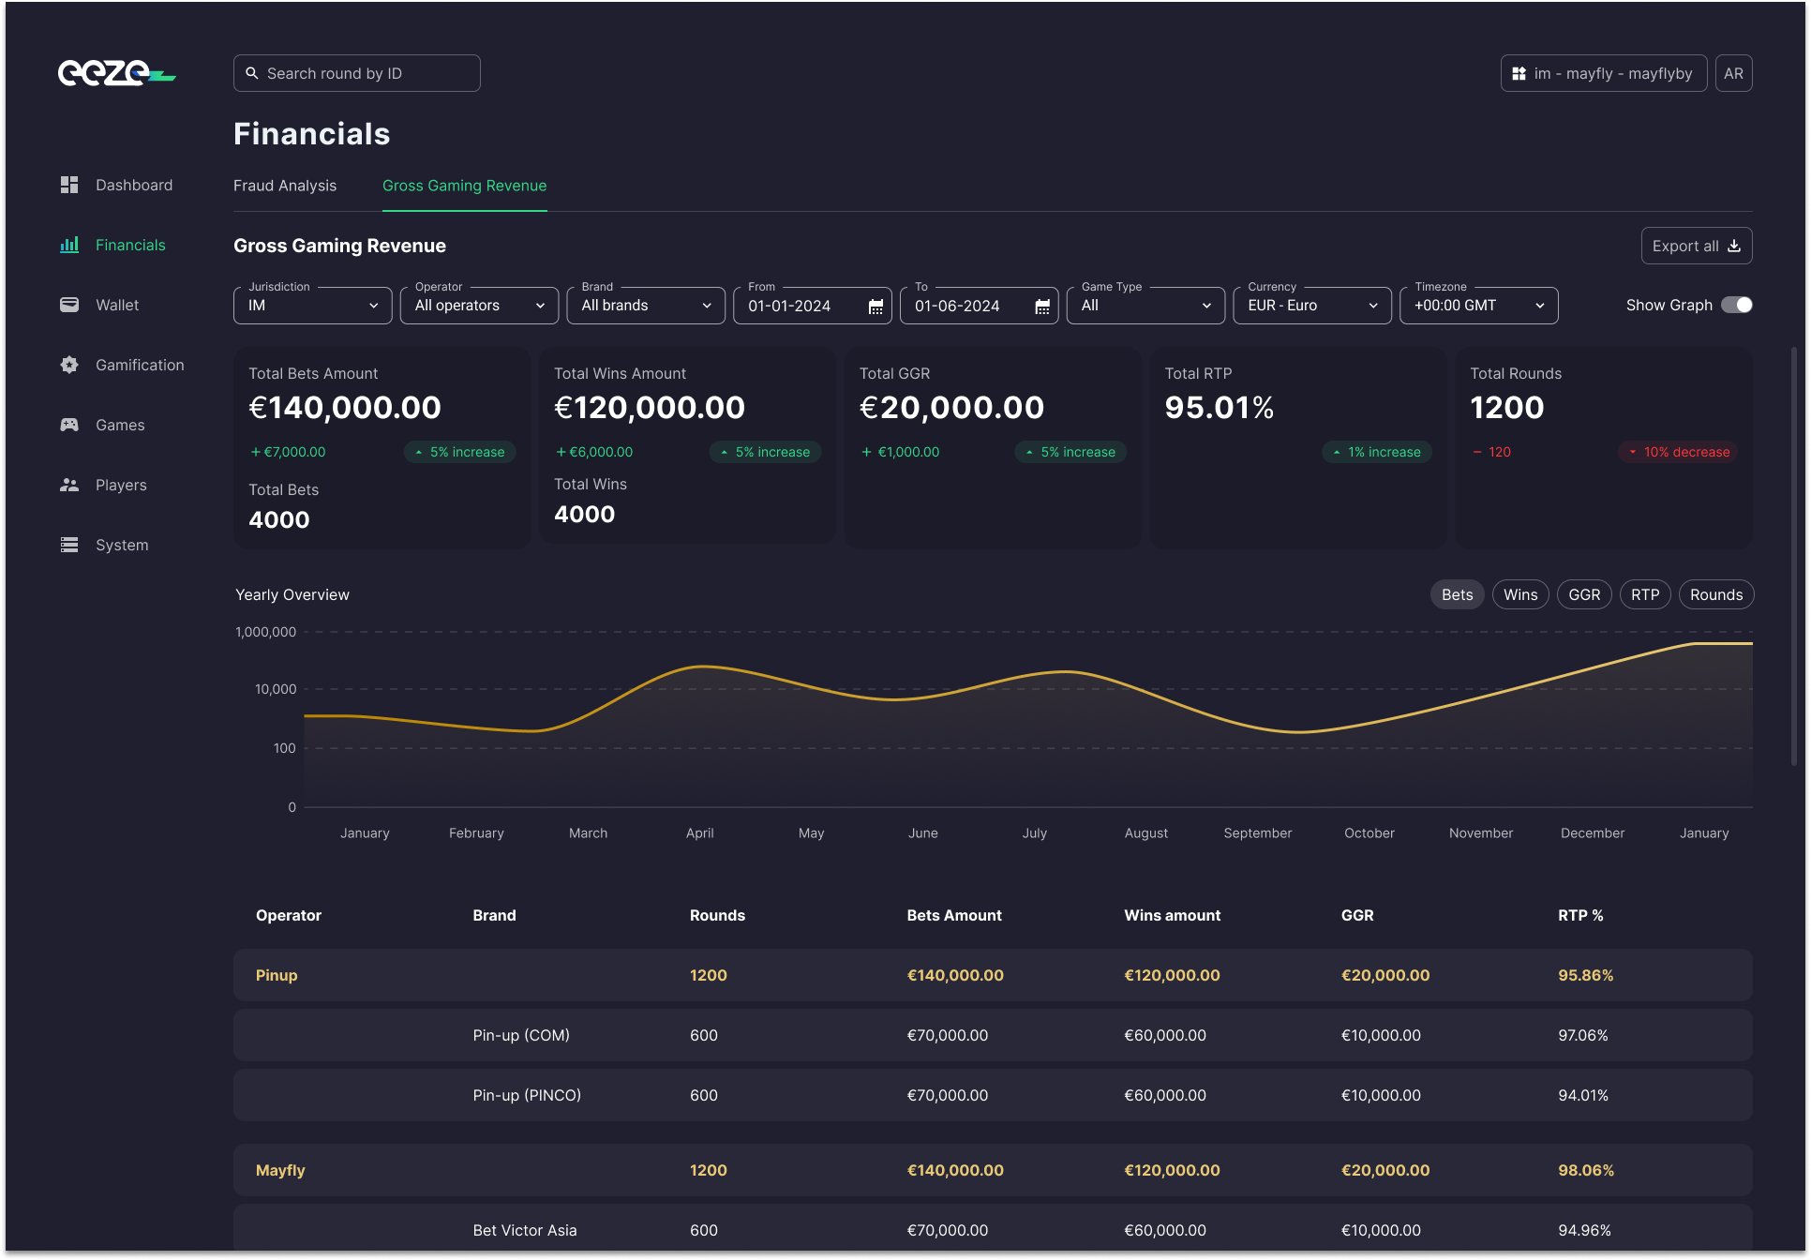Image resolution: width=1811 pixels, height=1260 pixels.
Task: Click the magnifier icon in the search bar
Action: pyautogui.click(x=252, y=72)
